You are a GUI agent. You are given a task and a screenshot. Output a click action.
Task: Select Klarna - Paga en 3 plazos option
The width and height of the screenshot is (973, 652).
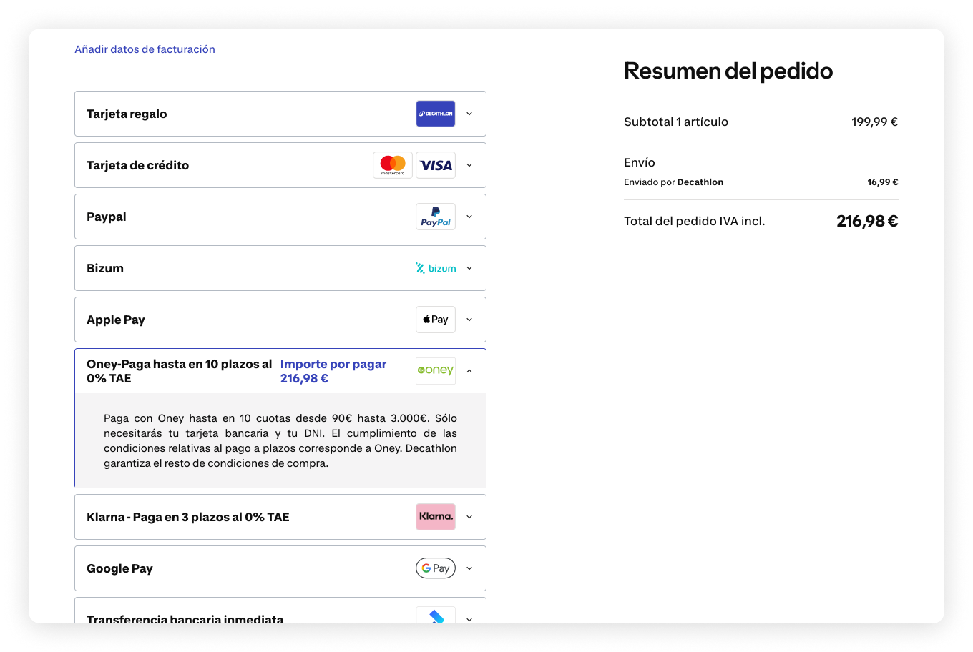[188, 517]
